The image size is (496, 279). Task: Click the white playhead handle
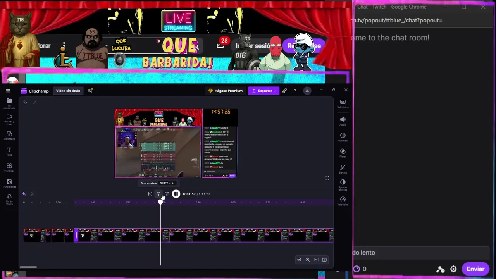pyautogui.click(x=160, y=202)
